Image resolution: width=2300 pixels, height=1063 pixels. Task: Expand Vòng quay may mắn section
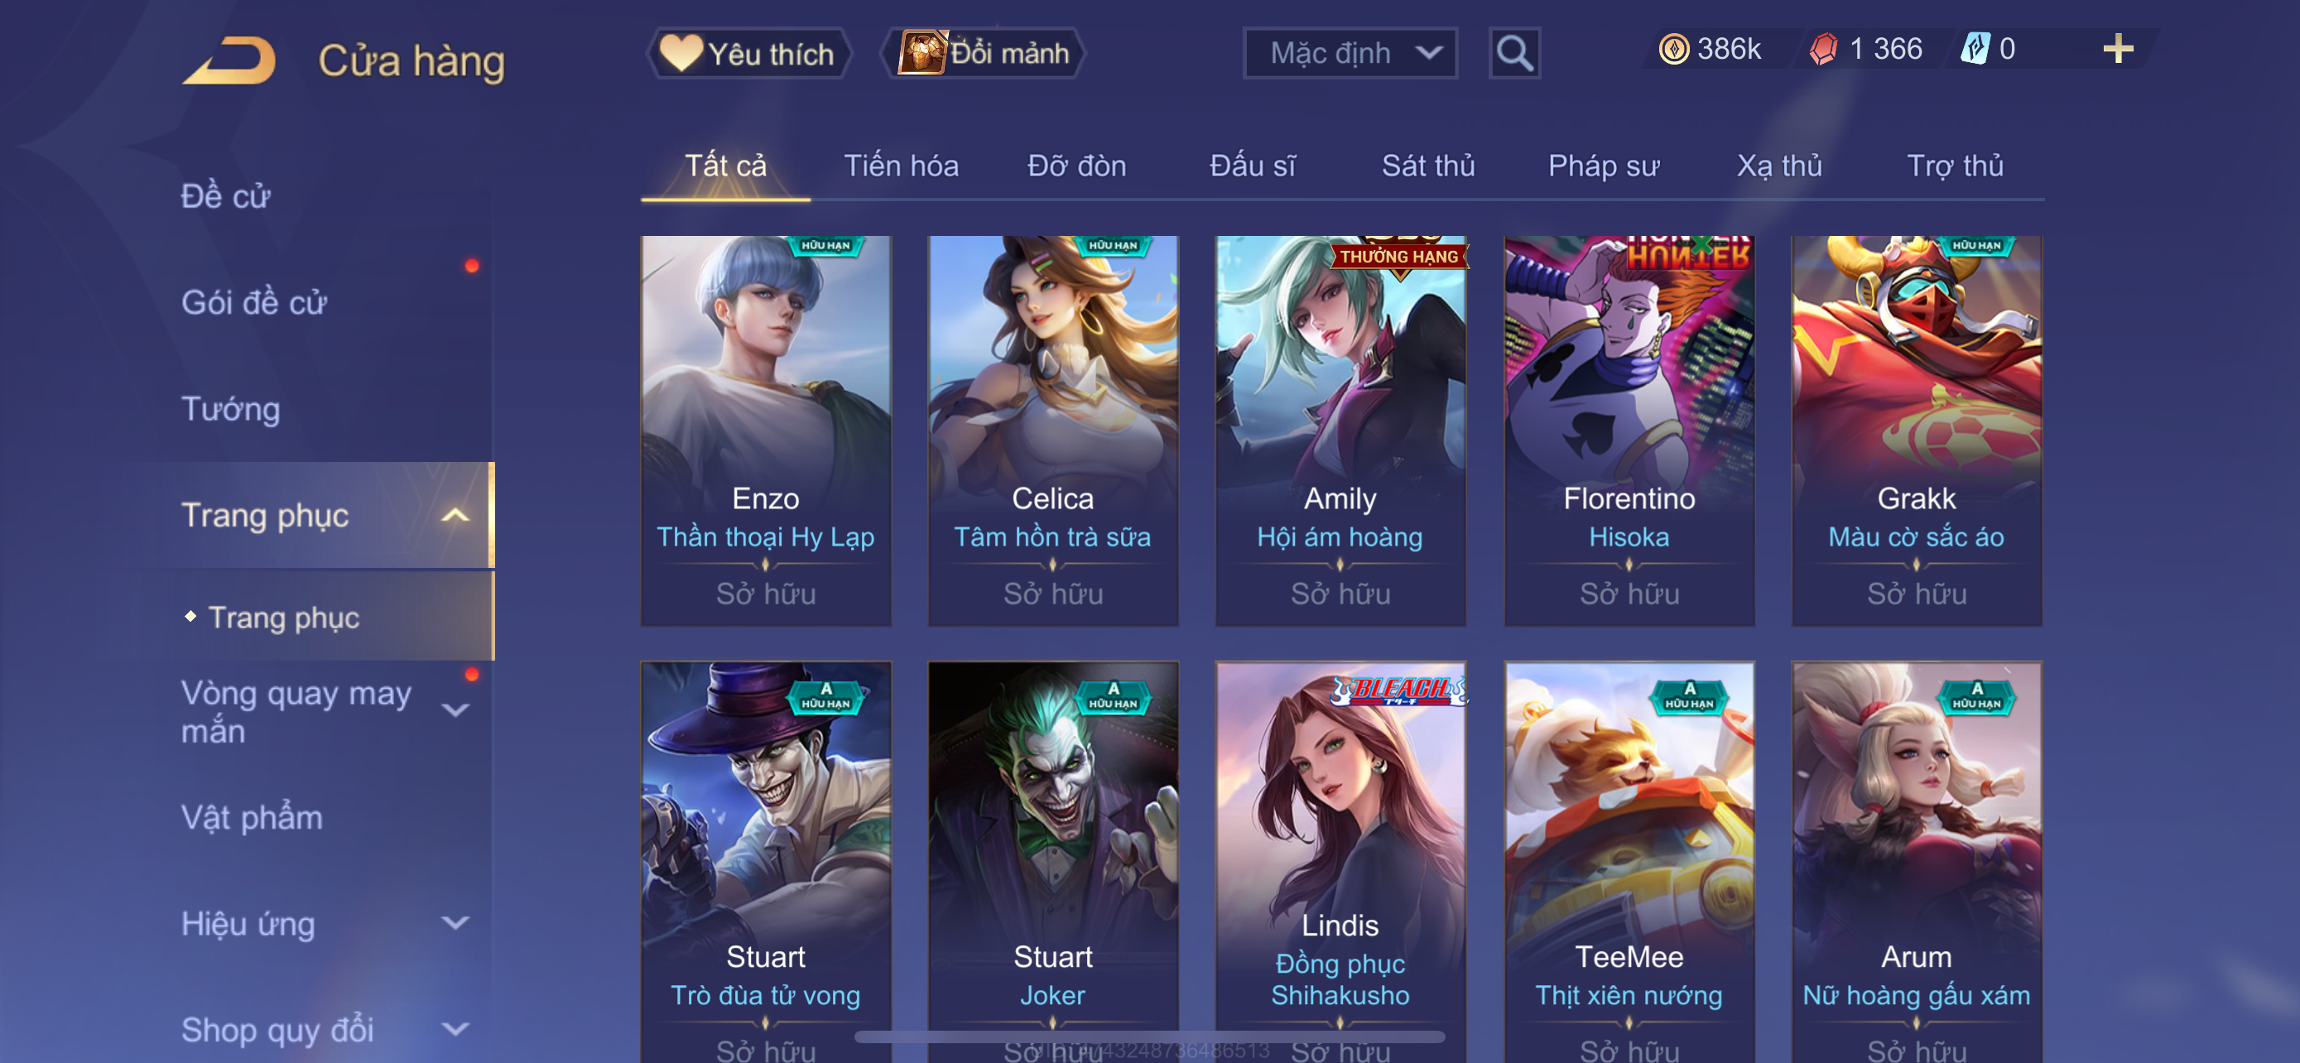pos(455,710)
